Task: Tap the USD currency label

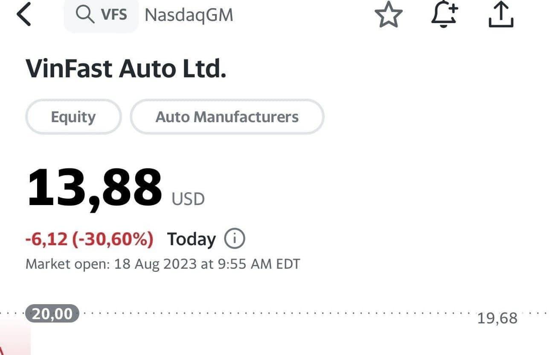Action: 188,199
